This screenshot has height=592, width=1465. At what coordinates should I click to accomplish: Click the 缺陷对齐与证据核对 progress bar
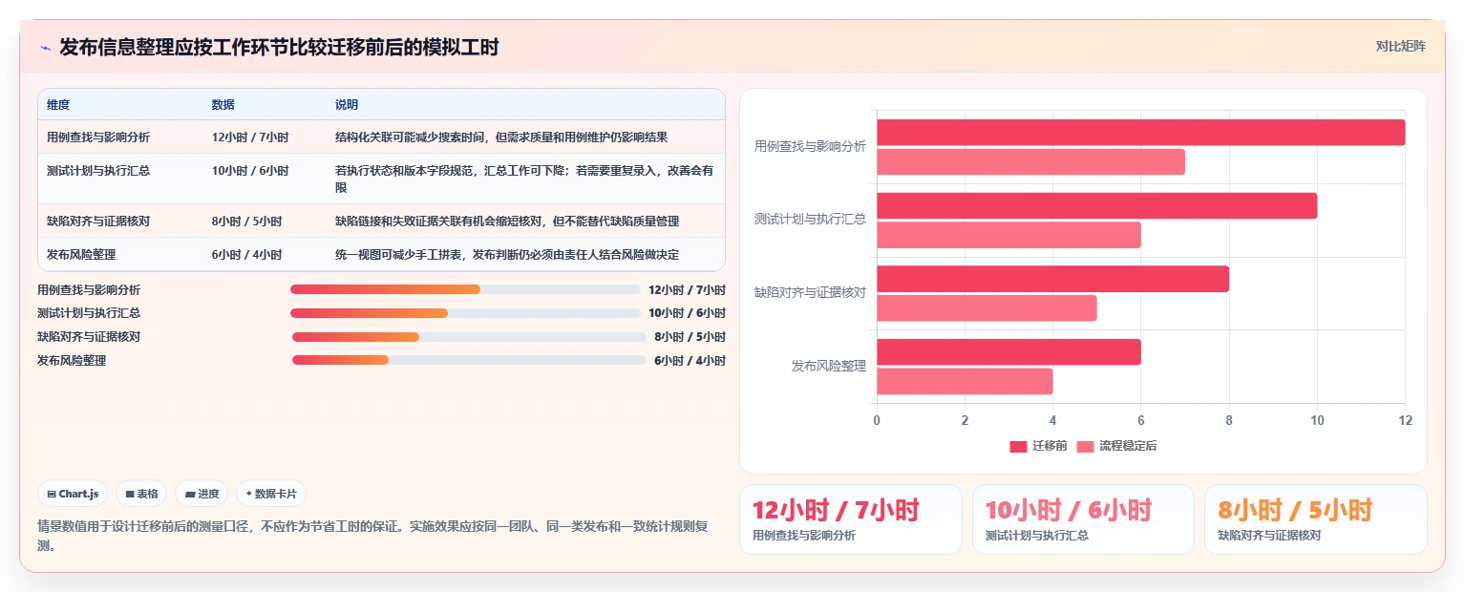point(469,337)
